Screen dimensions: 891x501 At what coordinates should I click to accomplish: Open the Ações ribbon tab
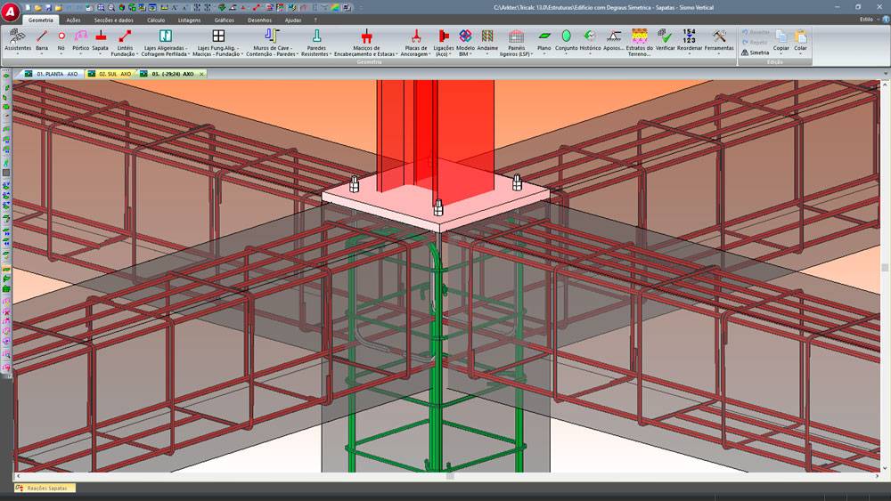[73, 20]
